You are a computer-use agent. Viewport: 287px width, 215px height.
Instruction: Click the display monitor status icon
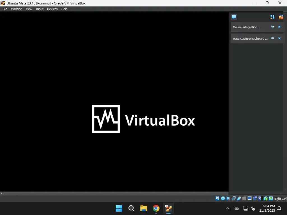tap(249, 198)
